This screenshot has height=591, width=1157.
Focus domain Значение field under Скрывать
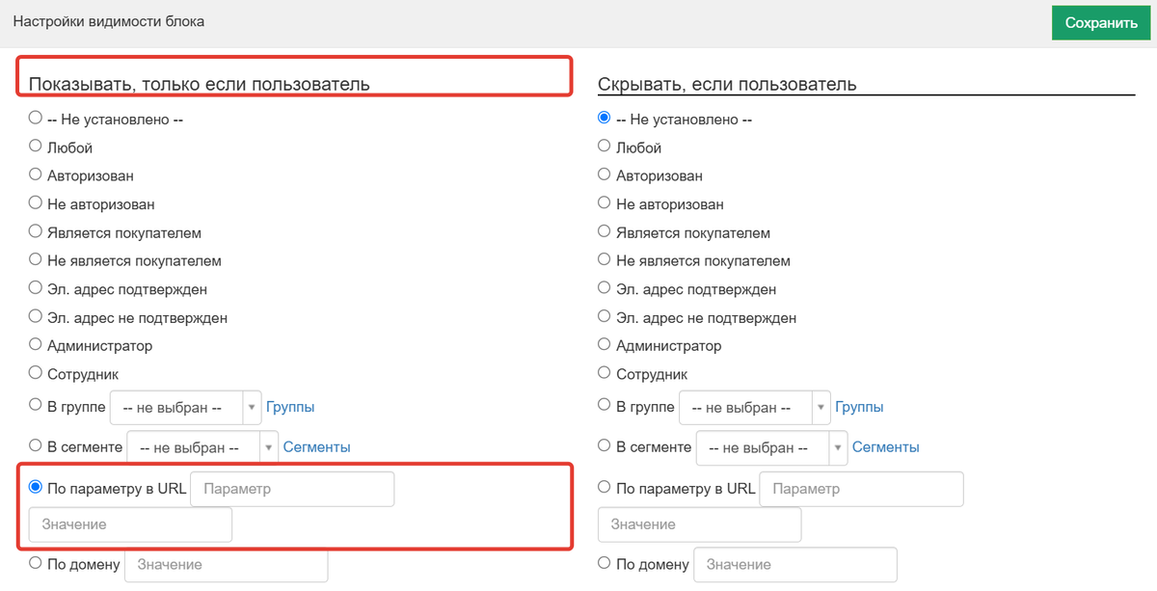pos(795,565)
